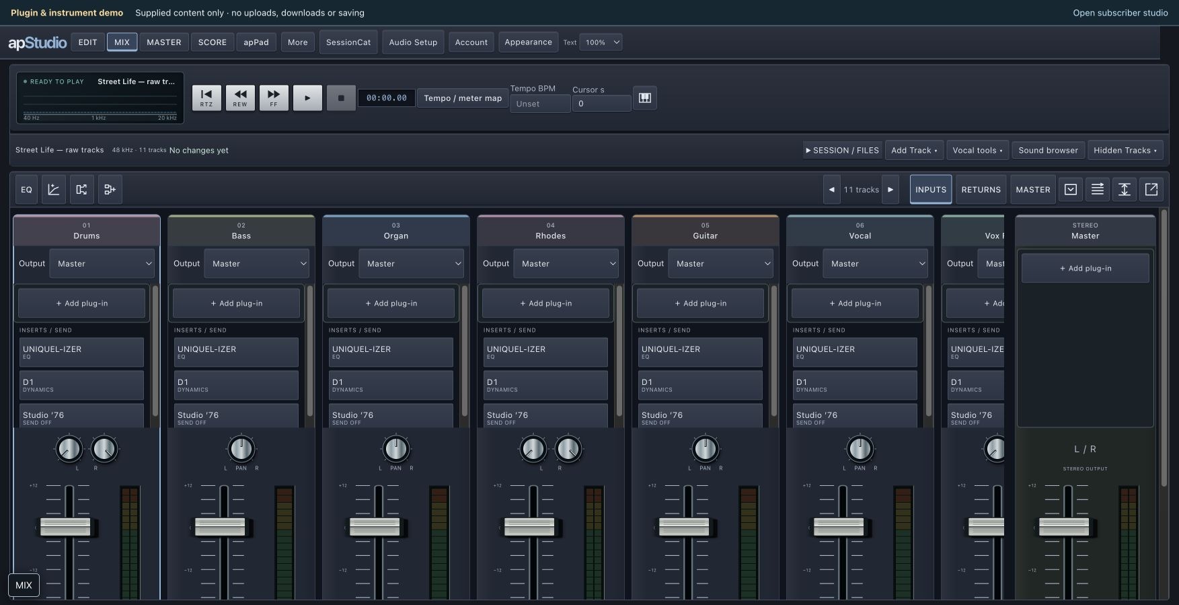Toggle the RETURNS view button
Screen dimensions: 1179x605
(x=981, y=190)
